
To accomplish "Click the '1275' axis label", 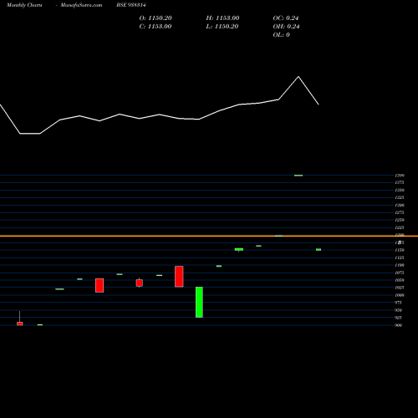I will (x=400, y=212).
